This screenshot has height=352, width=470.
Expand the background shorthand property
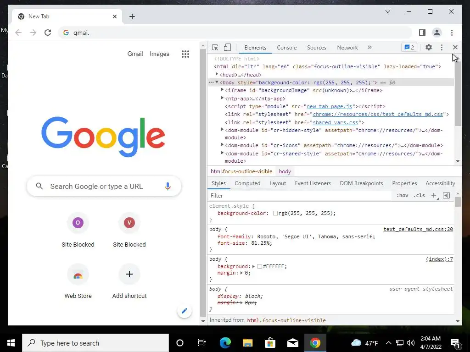pyautogui.click(x=253, y=266)
